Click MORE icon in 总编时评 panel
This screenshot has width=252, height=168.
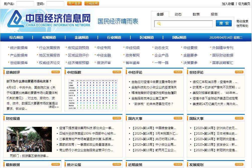click(56, 72)
